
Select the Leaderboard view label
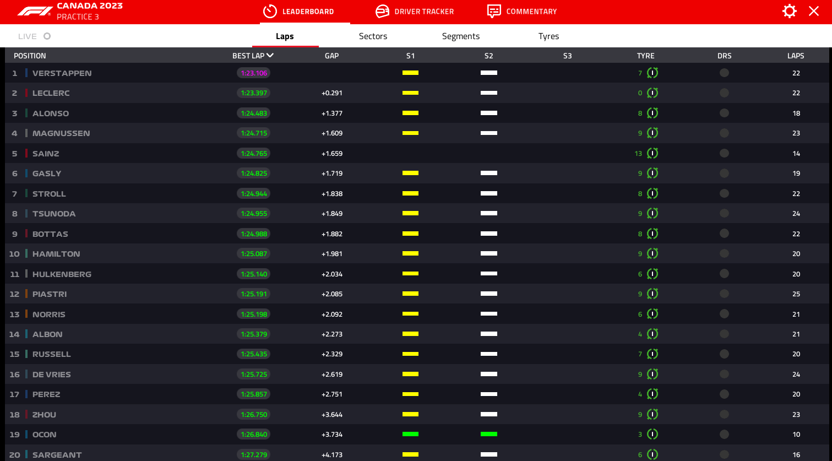pyautogui.click(x=308, y=12)
